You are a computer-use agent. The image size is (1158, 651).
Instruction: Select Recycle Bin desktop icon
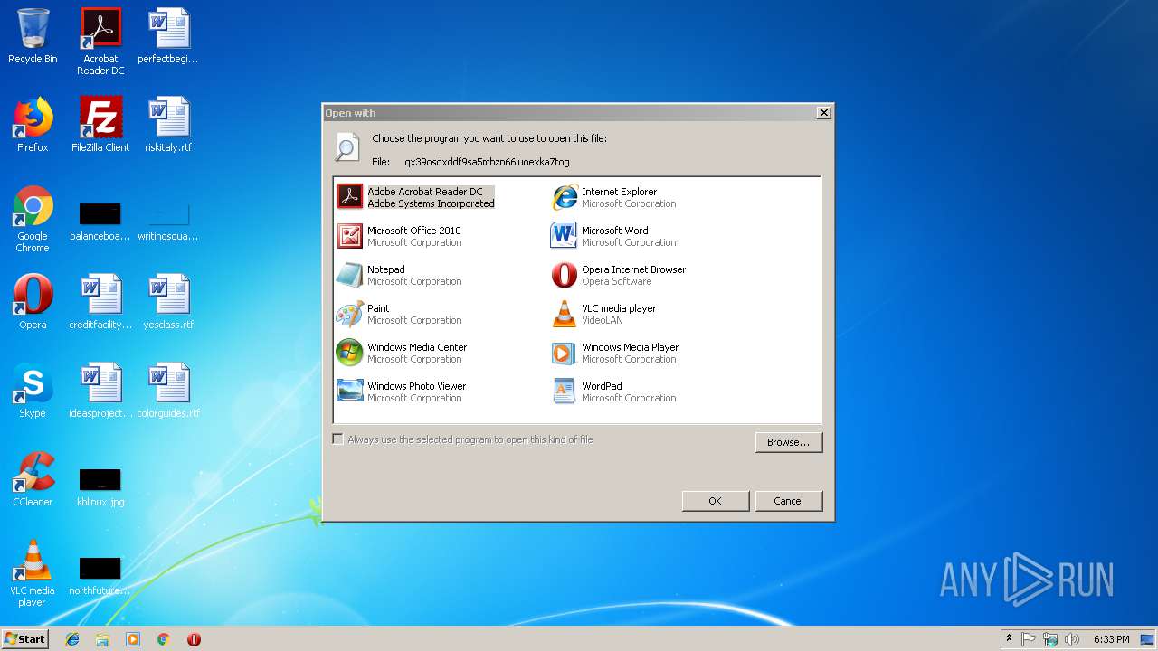[33, 36]
